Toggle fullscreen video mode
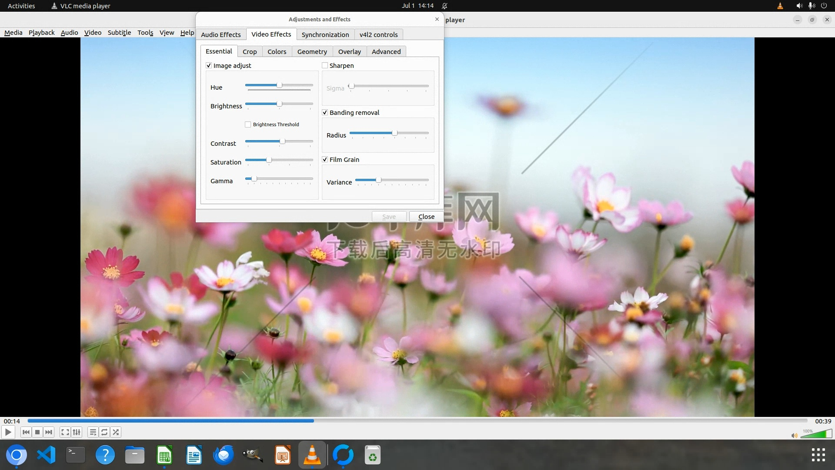Screen dimensions: 835x470 (65, 432)
